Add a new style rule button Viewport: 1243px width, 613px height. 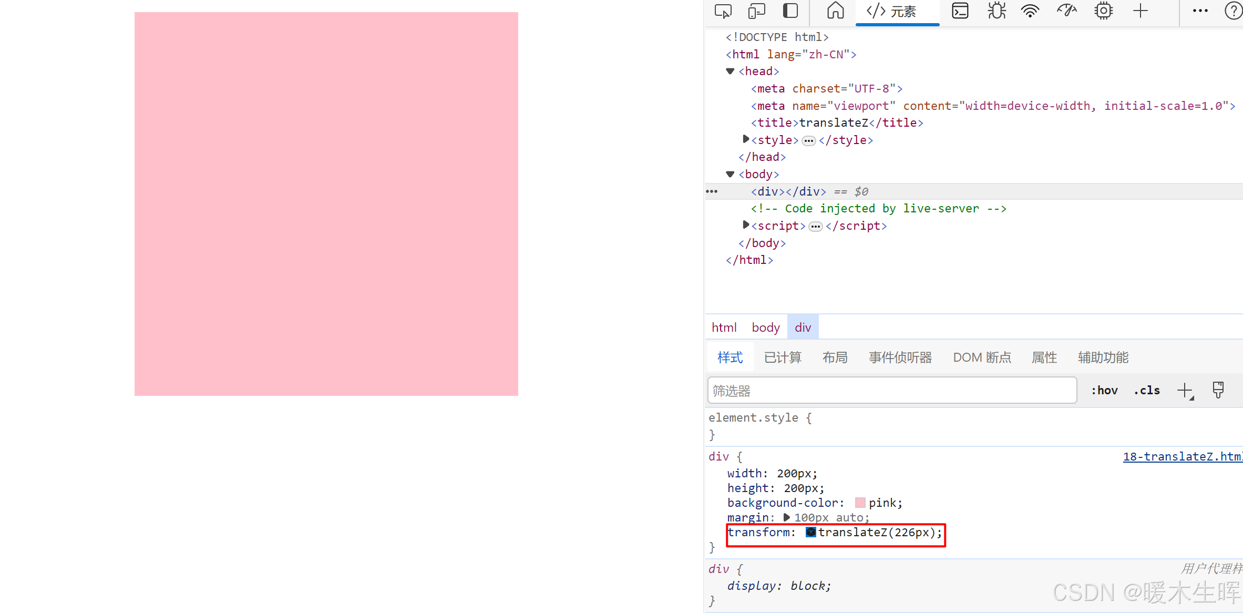coord(1185,391)
